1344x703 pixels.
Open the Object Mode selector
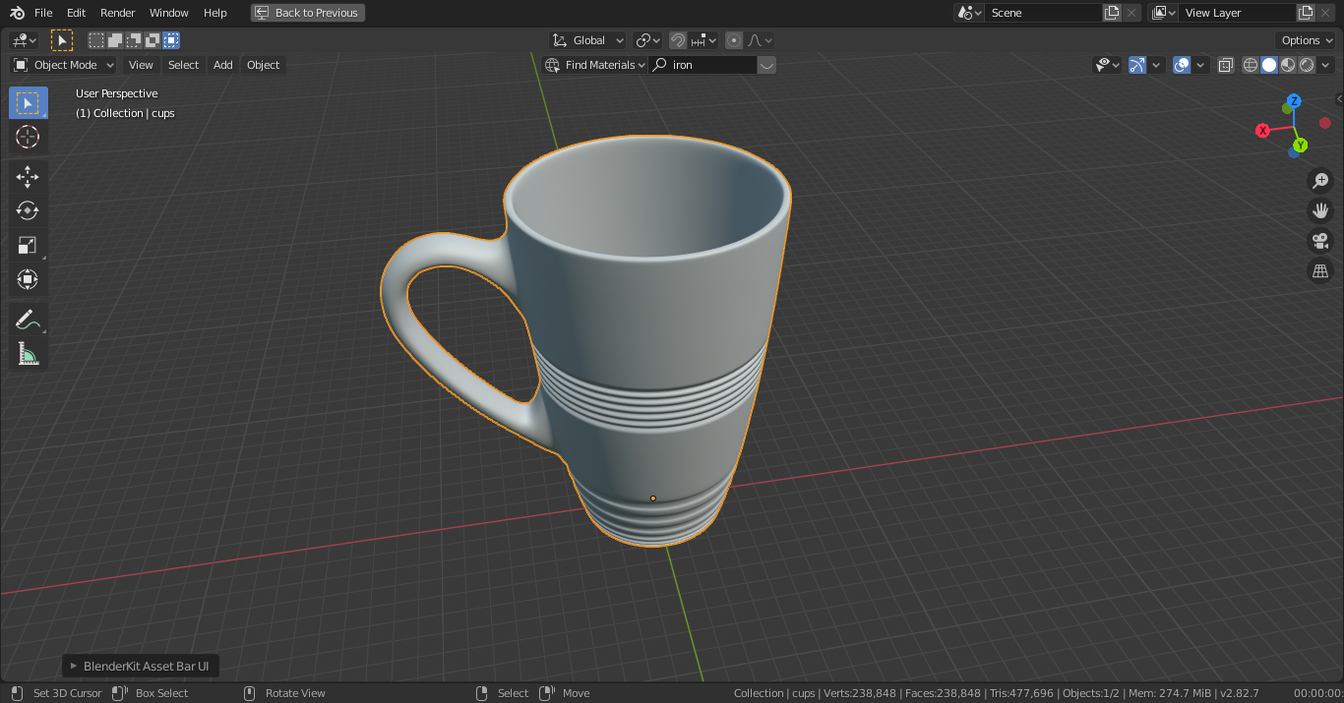click(x=62, y=64)
